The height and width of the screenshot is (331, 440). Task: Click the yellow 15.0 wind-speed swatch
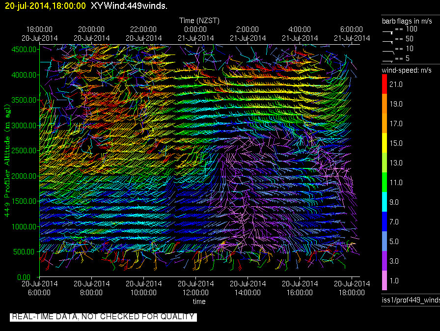pos(385,143)
